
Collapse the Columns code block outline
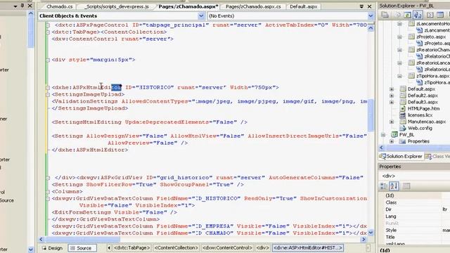pos(48,192)
